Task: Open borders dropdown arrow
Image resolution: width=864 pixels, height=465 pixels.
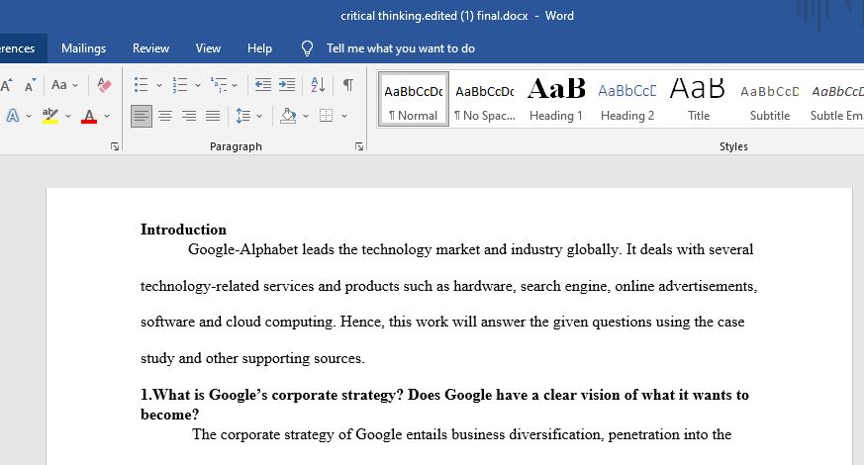Action: pyautogui.click(x=344, y=117)
